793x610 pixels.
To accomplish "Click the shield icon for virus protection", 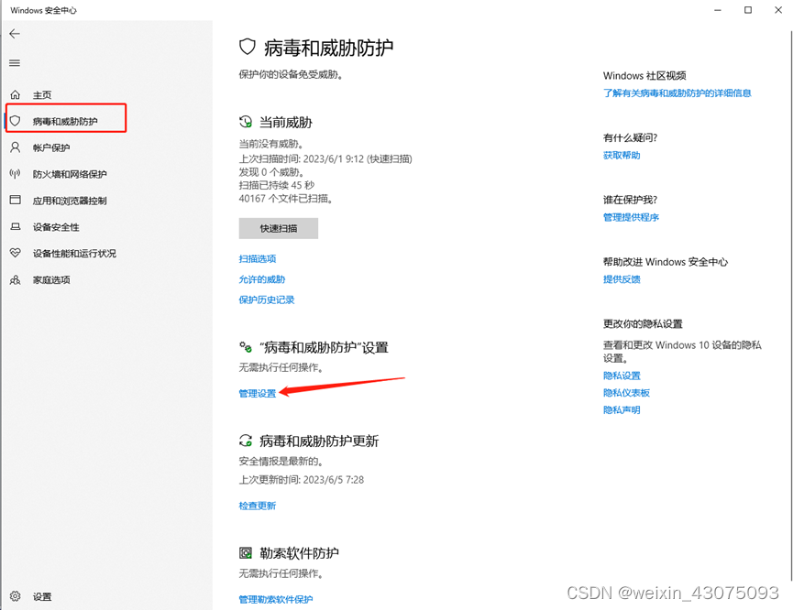I will (15, 121).
